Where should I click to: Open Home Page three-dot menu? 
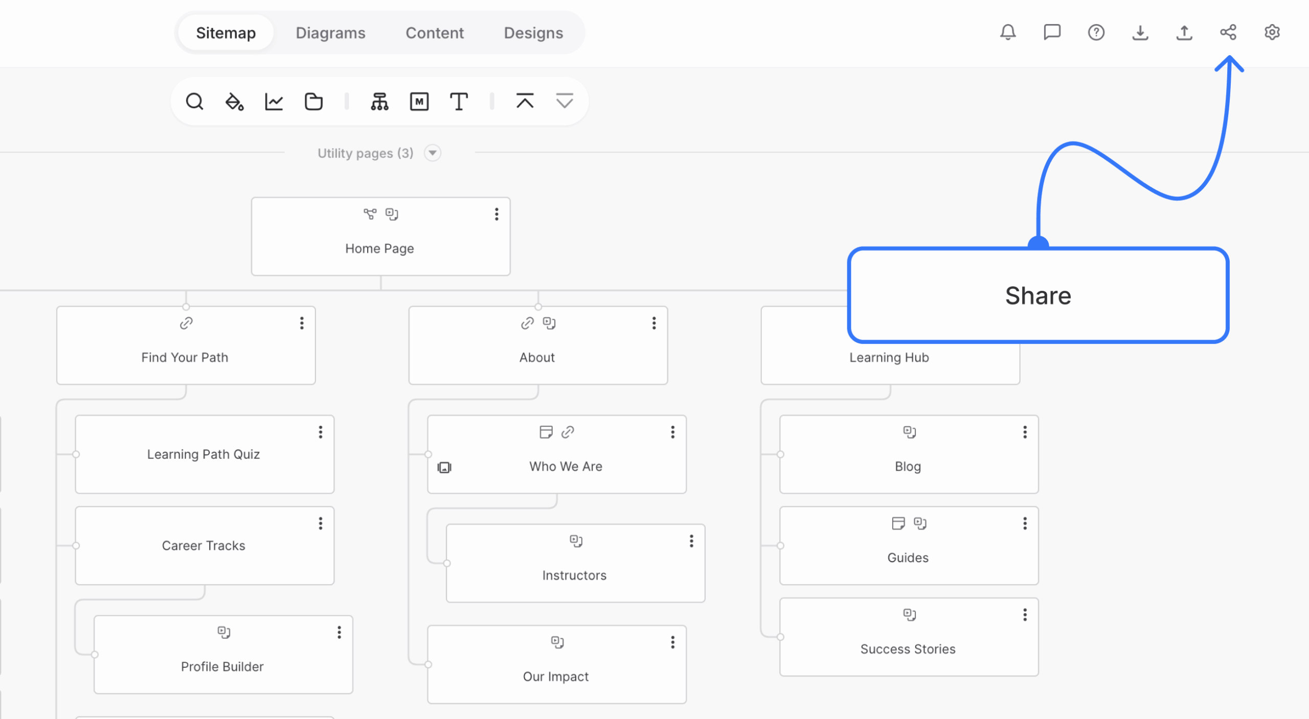496,214
